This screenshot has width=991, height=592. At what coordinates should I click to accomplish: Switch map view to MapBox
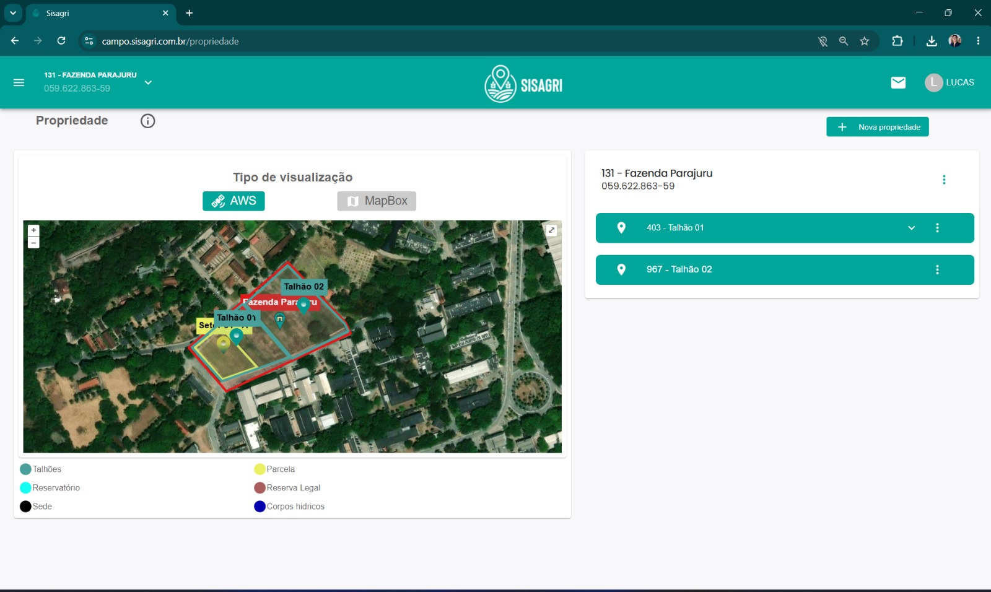[377, 201]
